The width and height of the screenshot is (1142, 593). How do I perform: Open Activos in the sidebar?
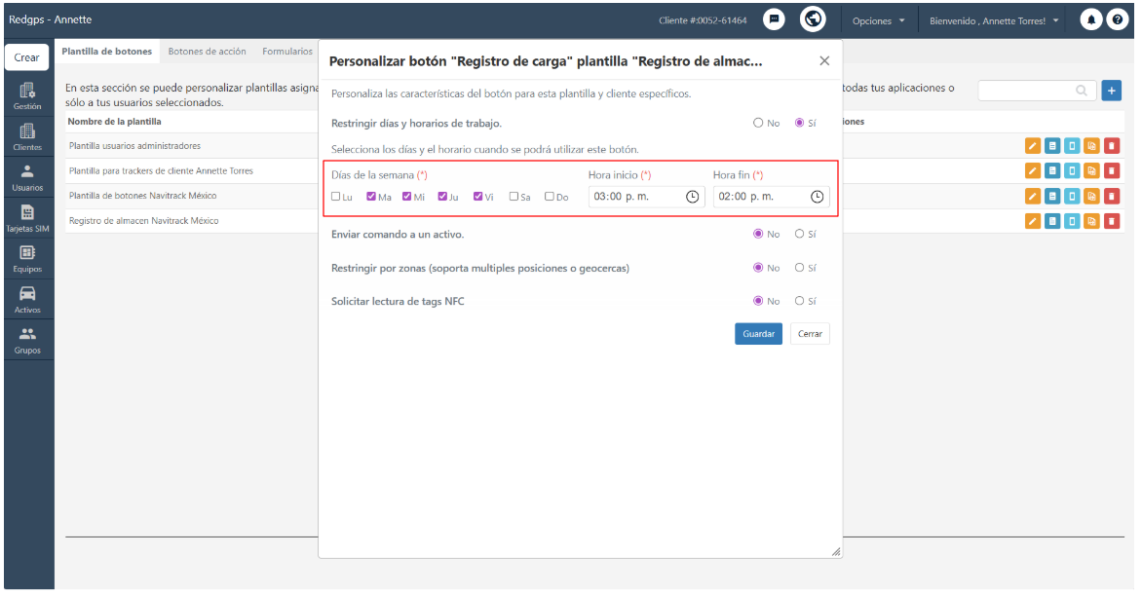pos(27,301)
